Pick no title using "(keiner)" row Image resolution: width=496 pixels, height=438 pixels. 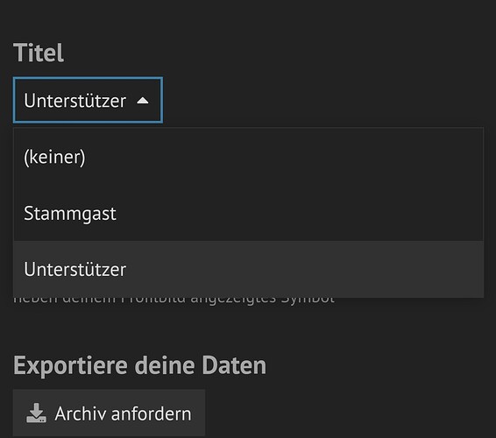click(x=248, y=157)
